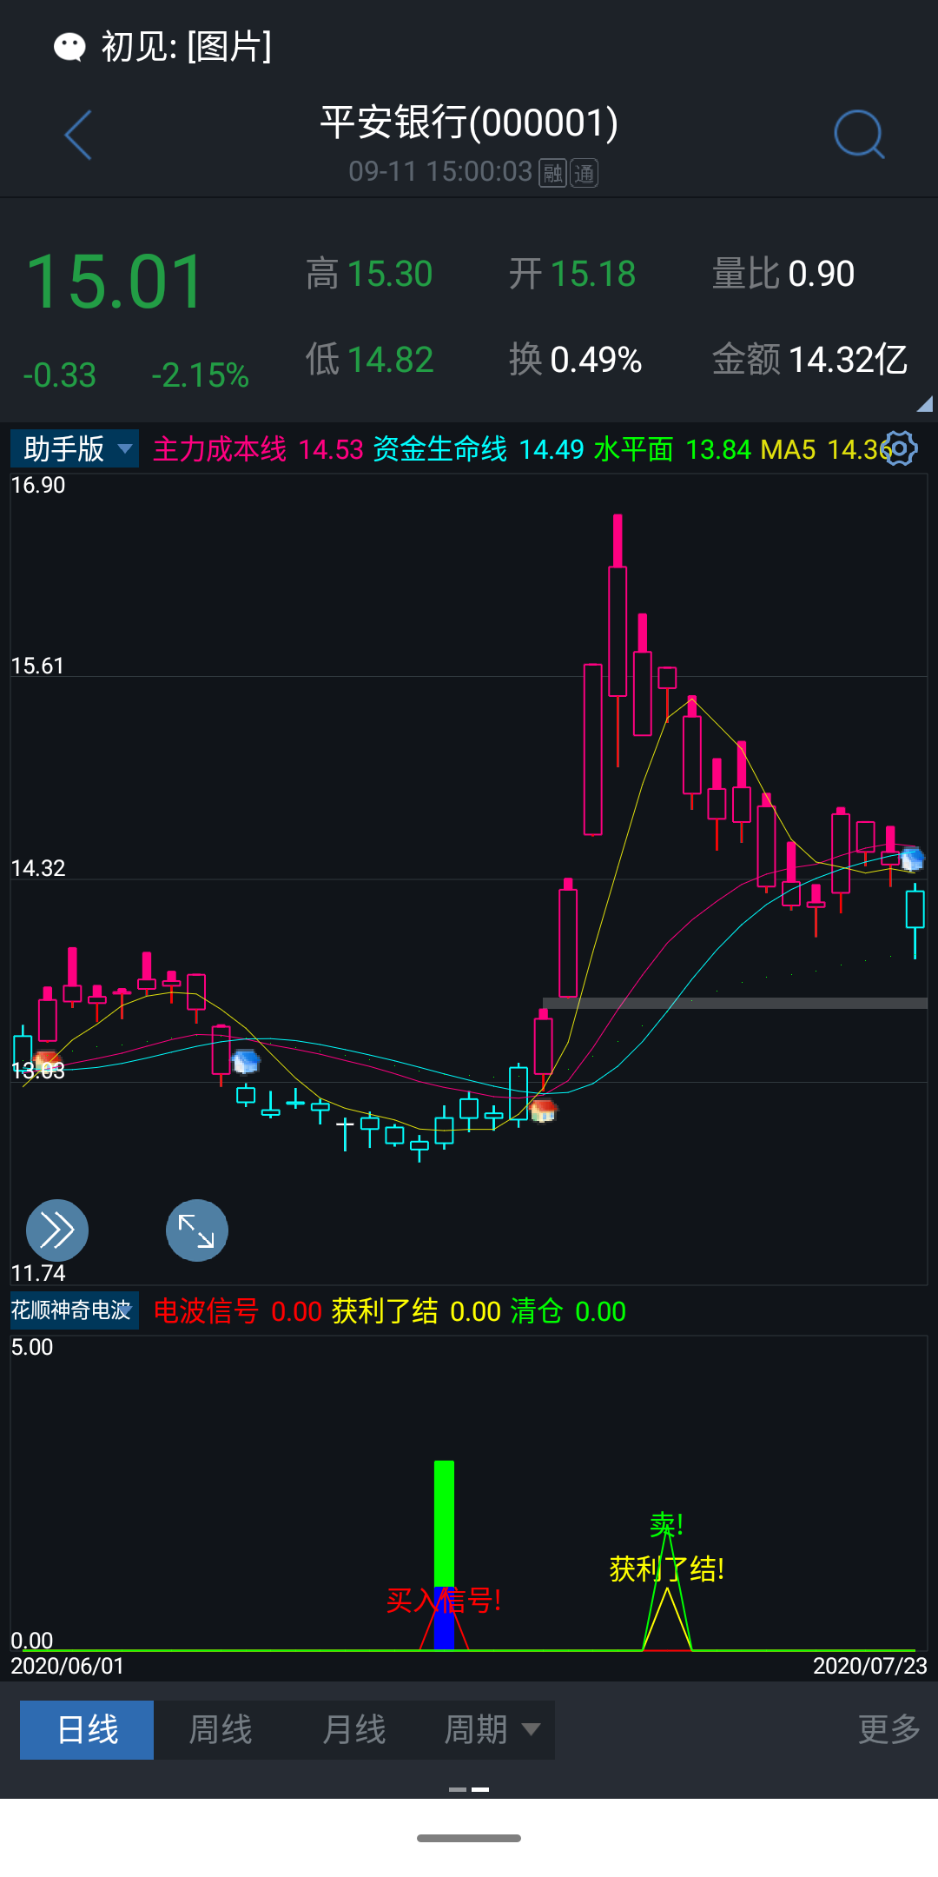938x1877 pixels.
Task: Switch to 周线 weekly chart tab
Action: (x=221, y=1729)
